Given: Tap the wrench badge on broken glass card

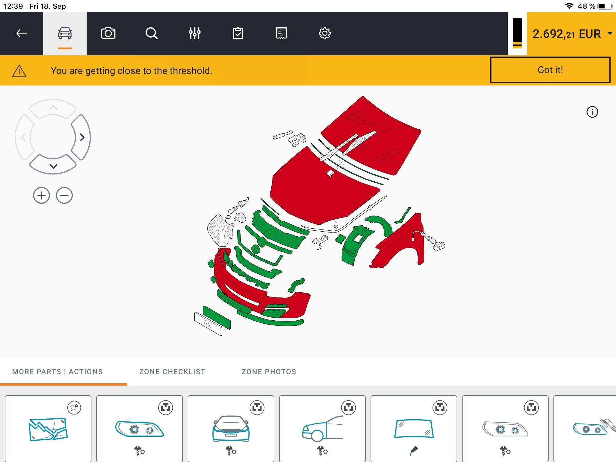Looking at the screenshot, I should [74, 408].
